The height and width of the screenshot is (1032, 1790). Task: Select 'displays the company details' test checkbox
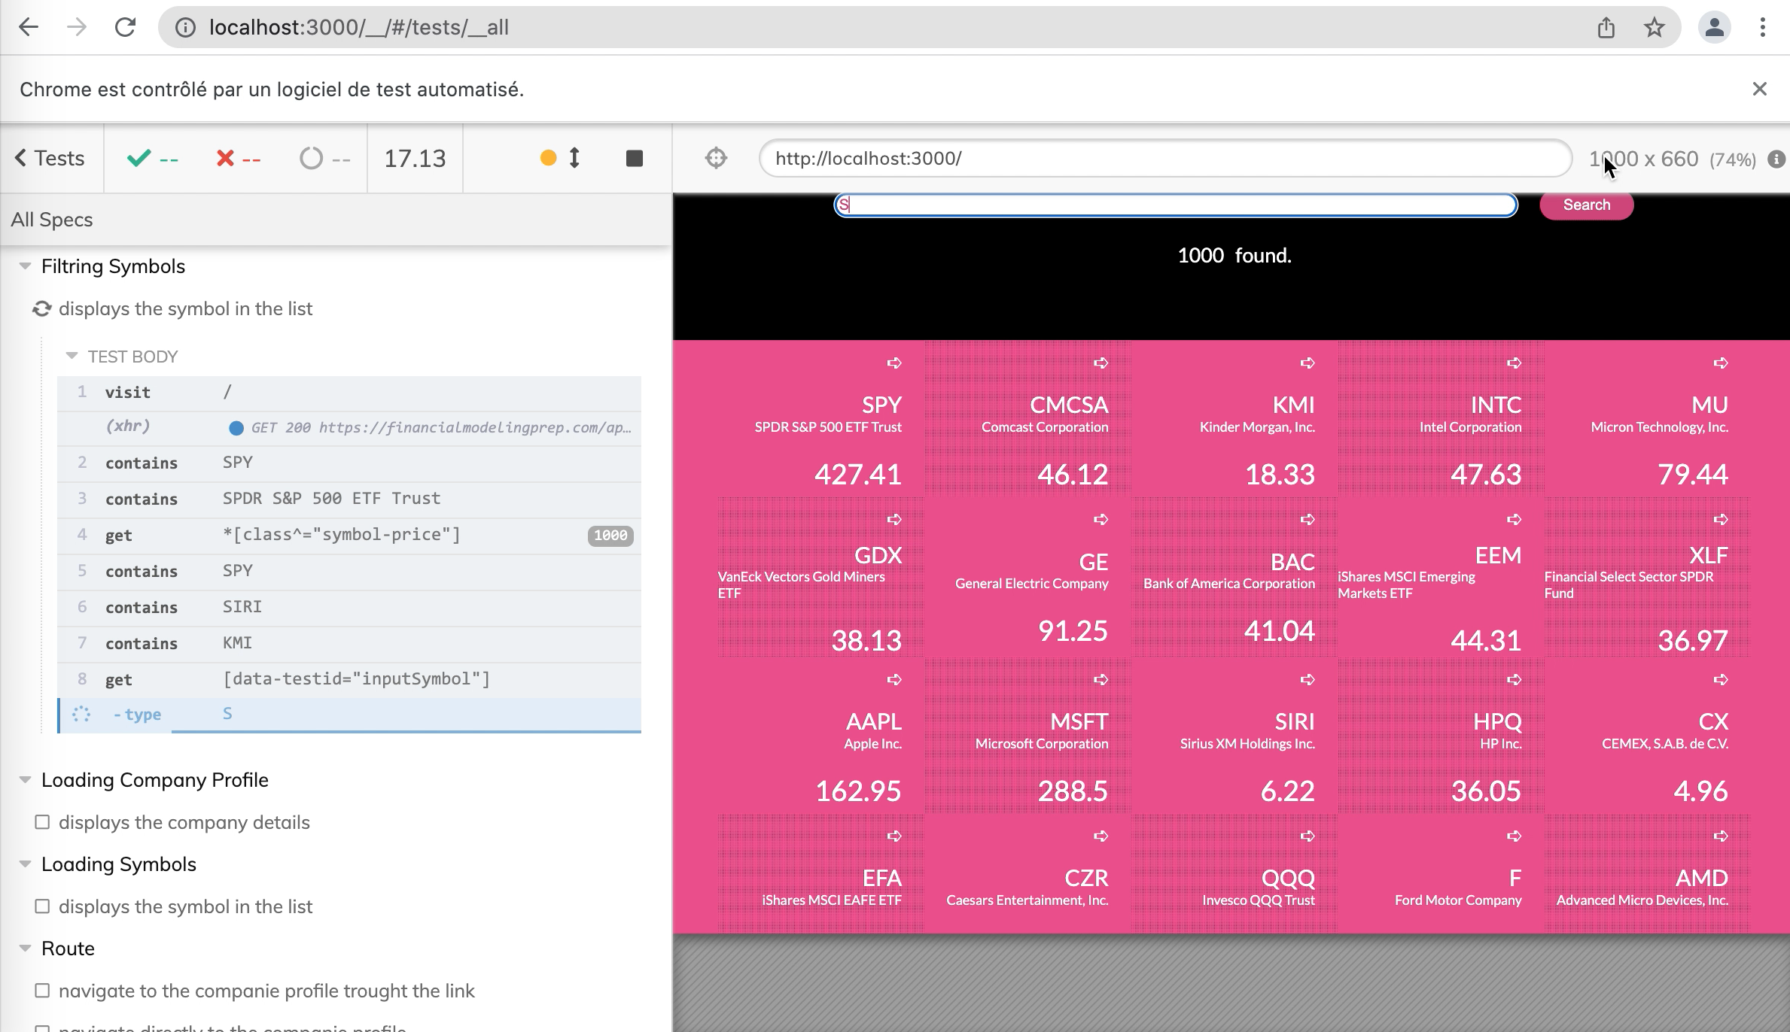[43, 822]
